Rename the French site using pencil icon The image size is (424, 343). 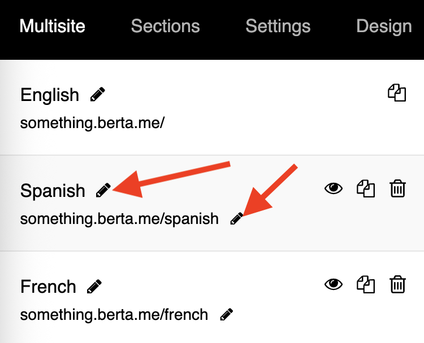point(94,287)
